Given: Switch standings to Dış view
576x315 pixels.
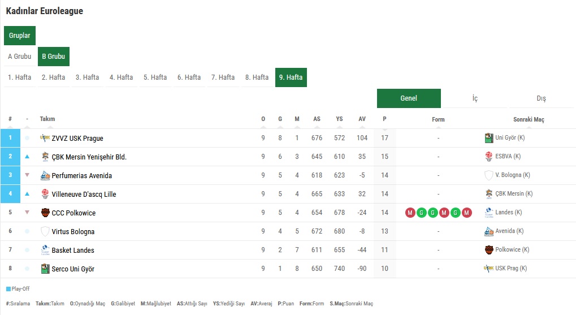Looking at the screenshot, I should [541, 98].
